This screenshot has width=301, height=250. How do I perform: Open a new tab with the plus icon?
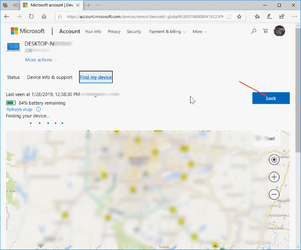point(88,5)
